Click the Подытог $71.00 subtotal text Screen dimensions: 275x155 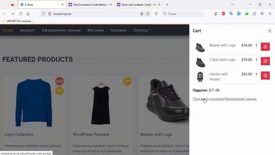pyautogui.click(x=206, y=90)
